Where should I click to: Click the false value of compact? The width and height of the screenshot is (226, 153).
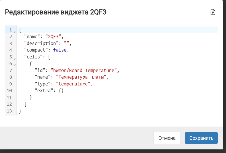pos(60,50)
